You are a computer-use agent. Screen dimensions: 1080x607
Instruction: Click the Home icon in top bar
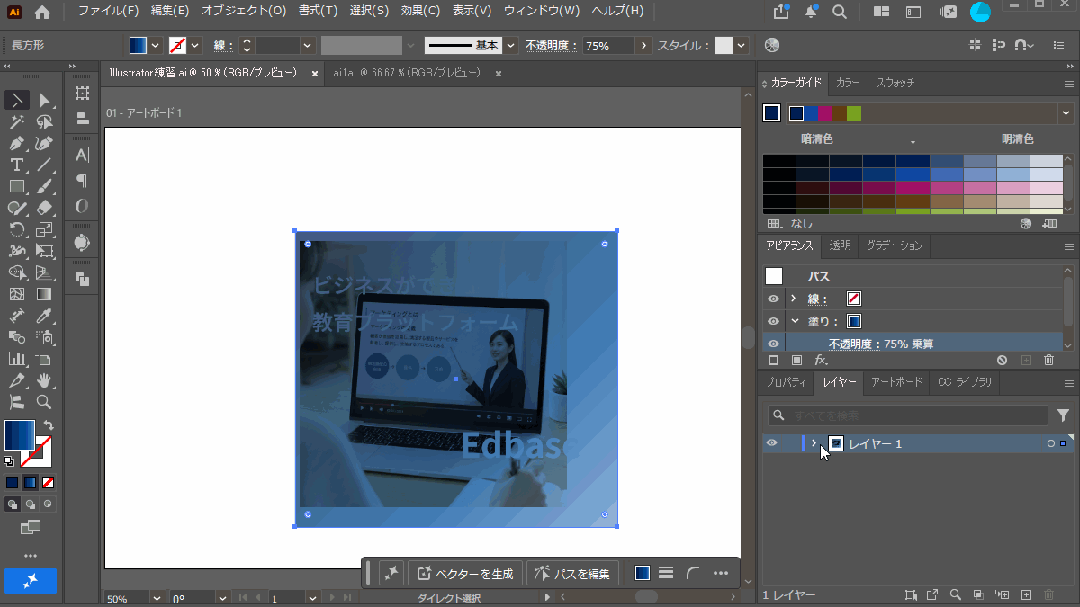point(42,12)
